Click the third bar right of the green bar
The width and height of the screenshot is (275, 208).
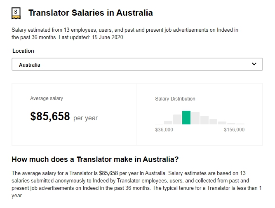(x=214, y=122)
